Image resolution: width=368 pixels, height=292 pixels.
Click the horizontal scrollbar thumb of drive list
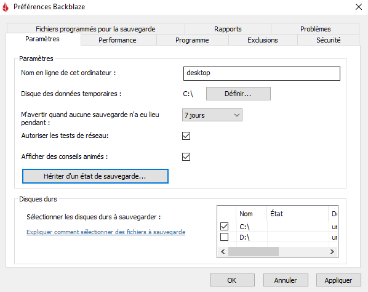(254, 252)
